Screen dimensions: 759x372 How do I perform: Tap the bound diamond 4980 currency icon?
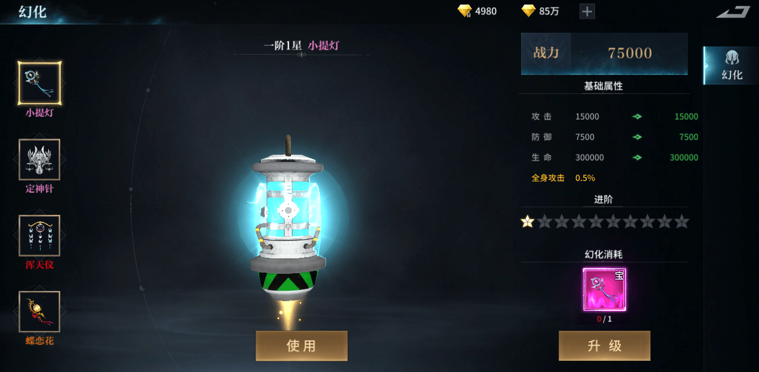(465, 11)
